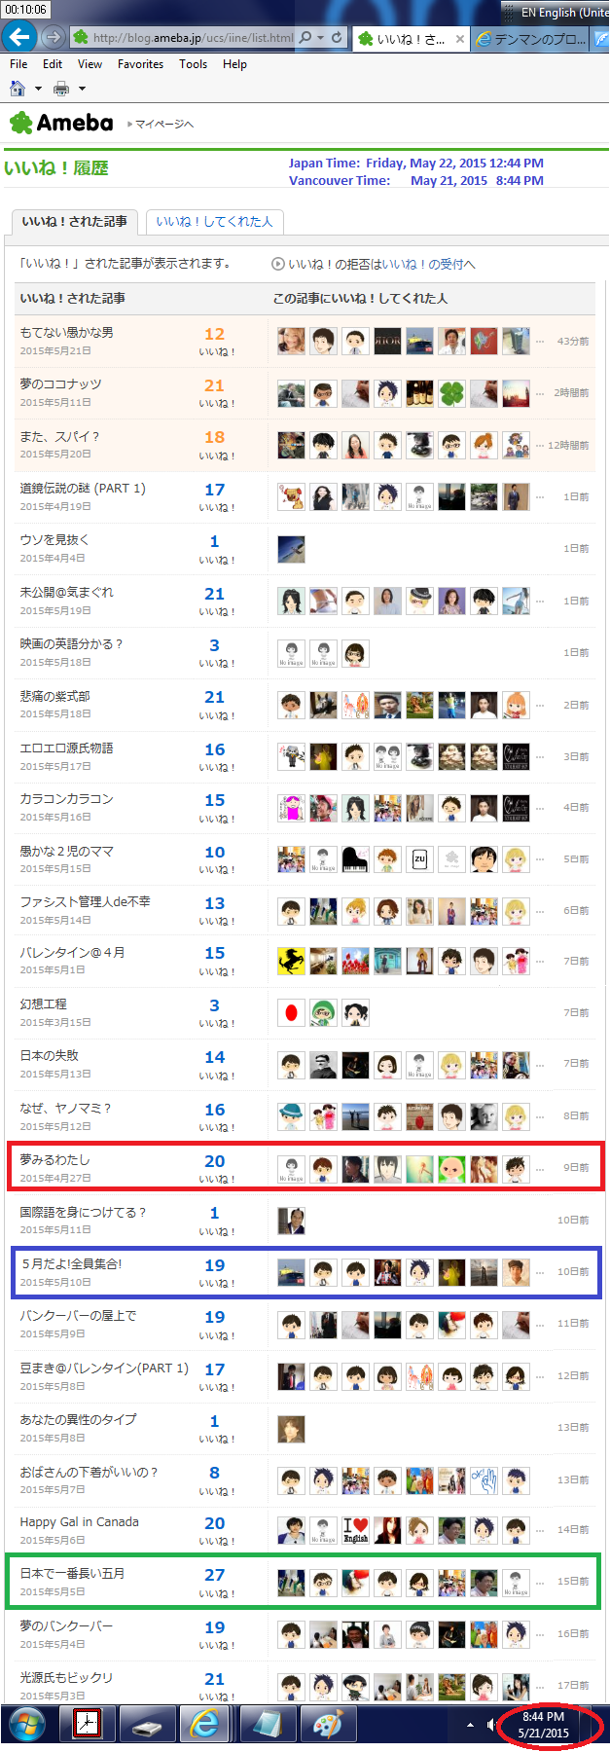
Task: Click the printer icon in command bar
Action: pyautogui.click(x=61, y=89)
